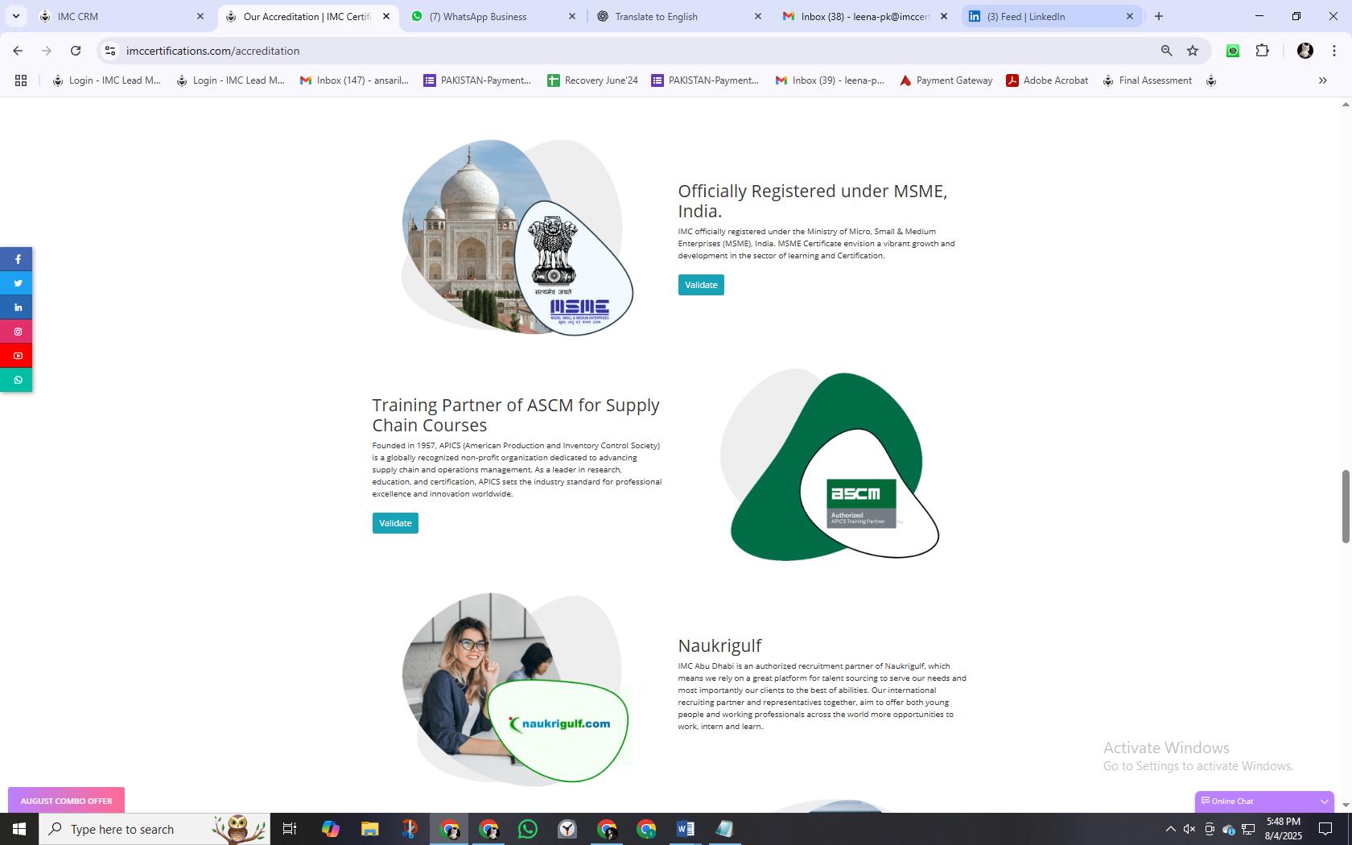Screen dimensions: 1352x845
Task: Switch to LinkedIn Feed tab
Action: 1051,16
